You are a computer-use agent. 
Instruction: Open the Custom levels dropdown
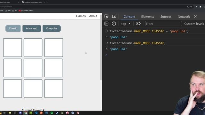pos(194,24)
